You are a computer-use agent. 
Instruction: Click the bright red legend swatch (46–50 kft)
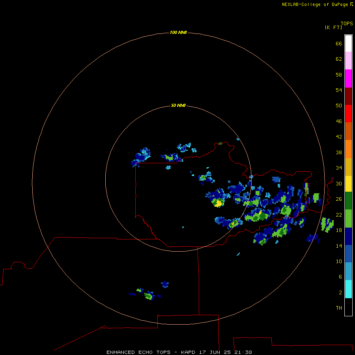pos(348,114)
